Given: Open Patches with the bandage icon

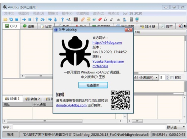Looking at the screenshot, I should (83, 19).
